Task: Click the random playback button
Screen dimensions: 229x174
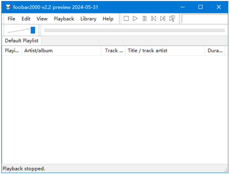Action: tap(172, 19)
